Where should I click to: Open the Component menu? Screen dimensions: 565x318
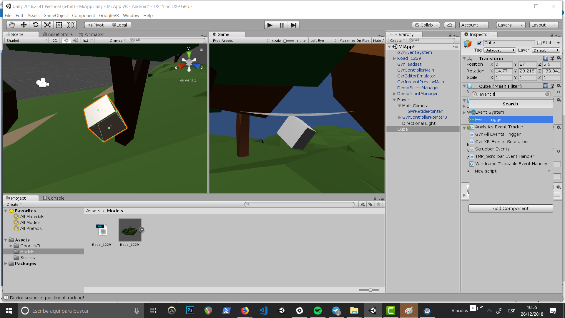click(84, 15)
